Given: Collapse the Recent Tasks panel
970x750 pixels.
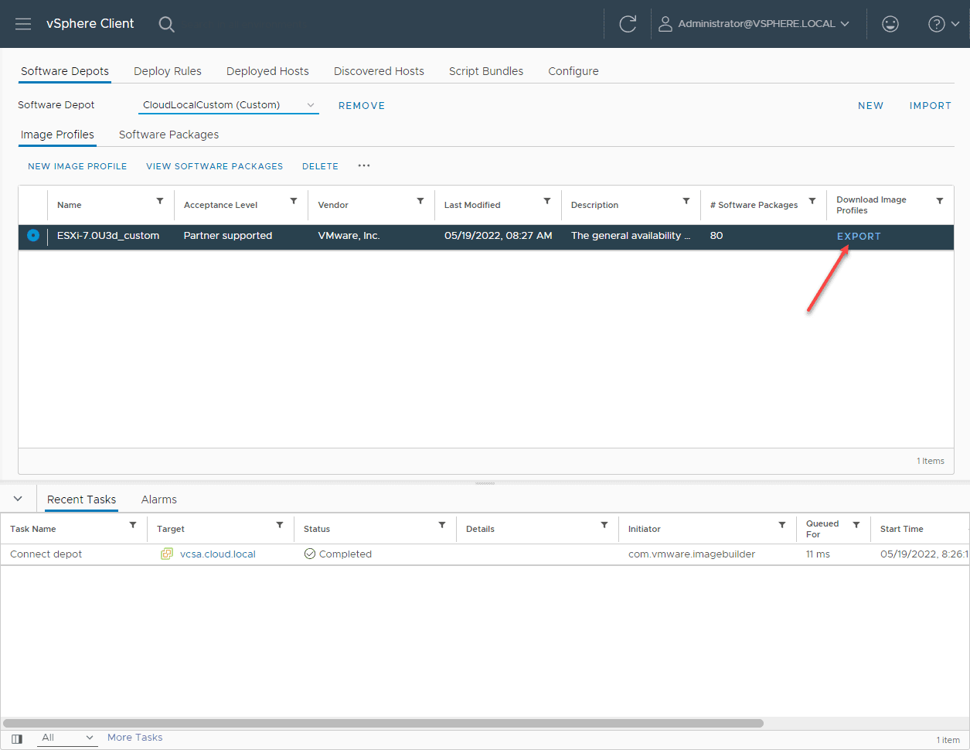Looking at the screenshot, I should click(x=18, y=499).
